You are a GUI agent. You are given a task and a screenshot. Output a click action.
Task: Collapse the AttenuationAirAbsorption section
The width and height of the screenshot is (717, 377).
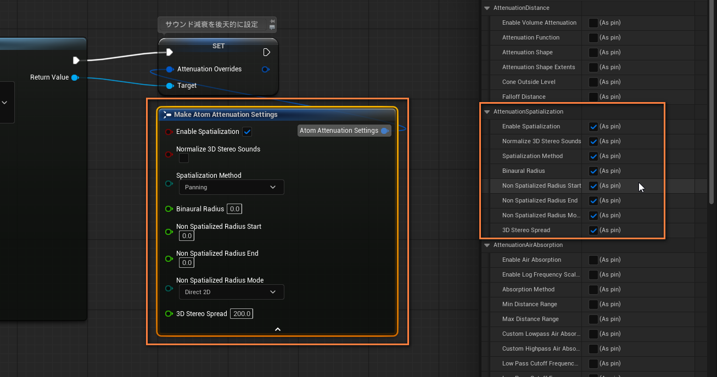[x=487, y=245]
